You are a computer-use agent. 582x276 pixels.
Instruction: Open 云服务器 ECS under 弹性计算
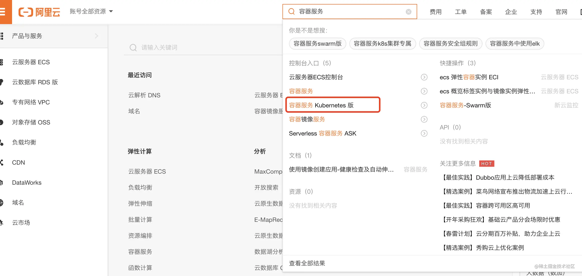coord(147,171)
